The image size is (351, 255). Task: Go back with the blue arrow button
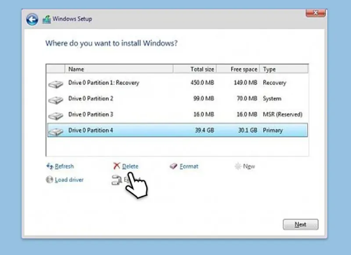(32, 19)
